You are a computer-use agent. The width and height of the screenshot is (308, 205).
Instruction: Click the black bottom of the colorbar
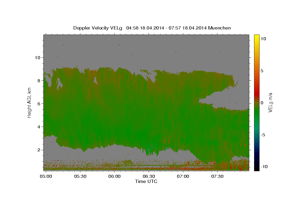tap(257, 169)
